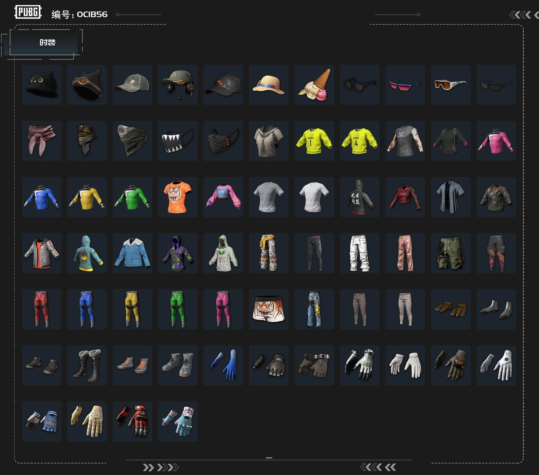Select the pink-purple gradient sunglasses
539x475 pixels.
(x=405, y=85)
